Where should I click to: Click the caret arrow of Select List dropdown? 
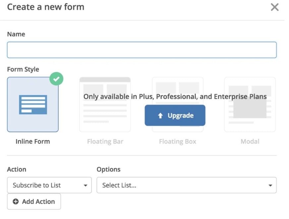pos(270,186)
